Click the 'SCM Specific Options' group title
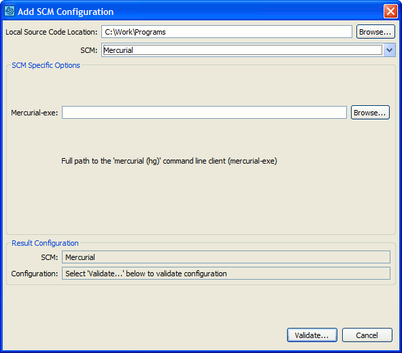402x353 pixels. point(46,65)
